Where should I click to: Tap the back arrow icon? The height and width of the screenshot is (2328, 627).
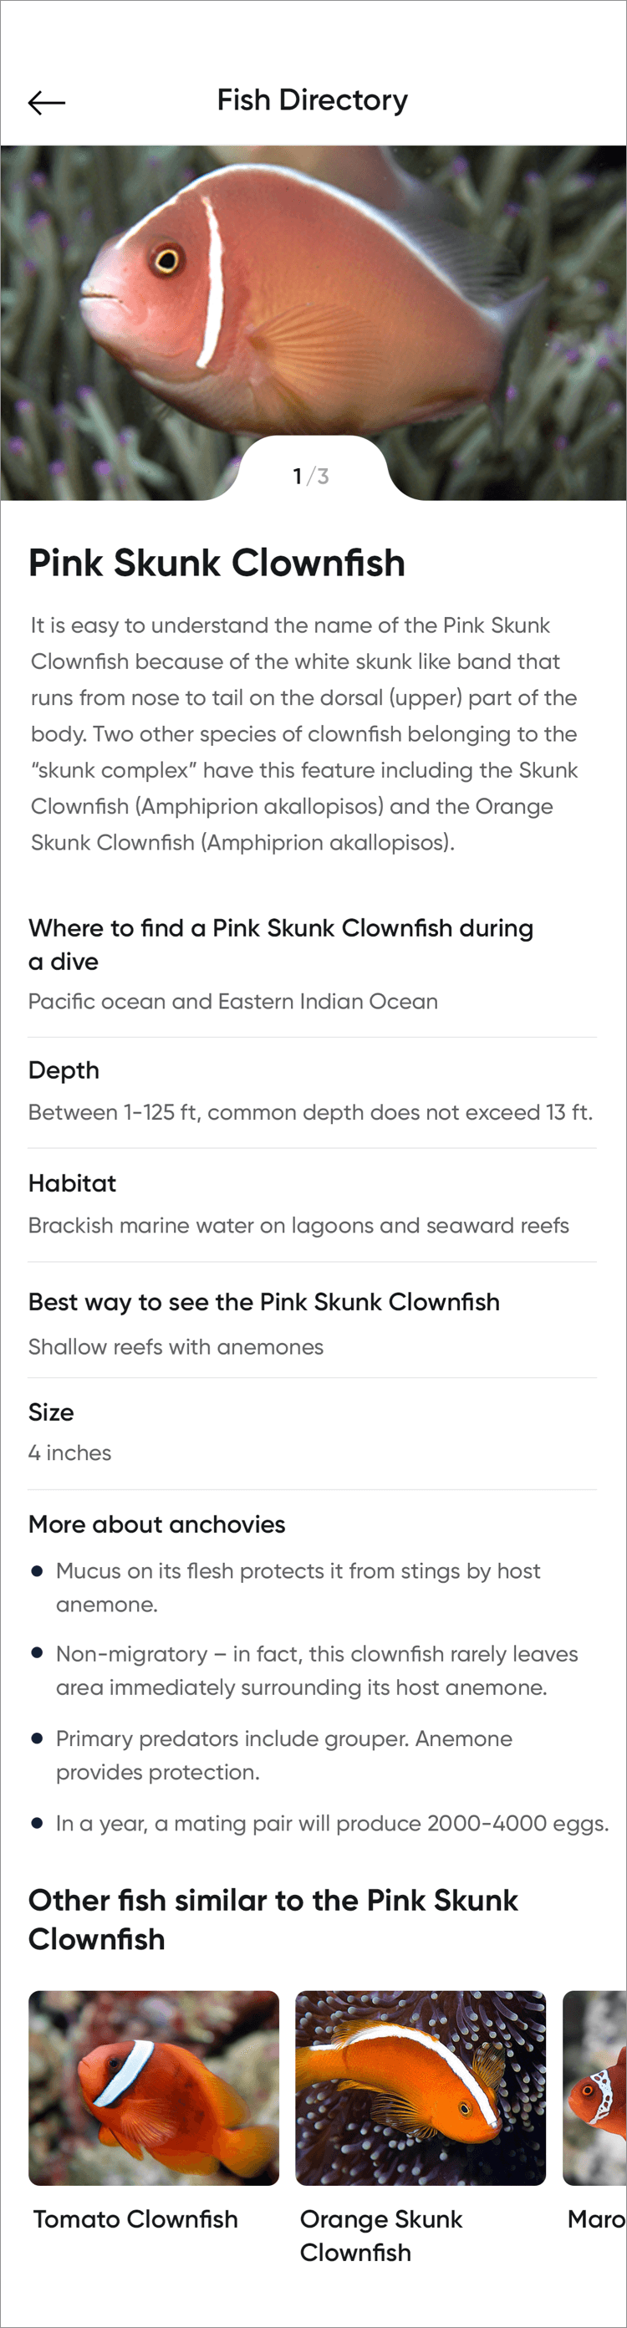(x=47, y=102)
